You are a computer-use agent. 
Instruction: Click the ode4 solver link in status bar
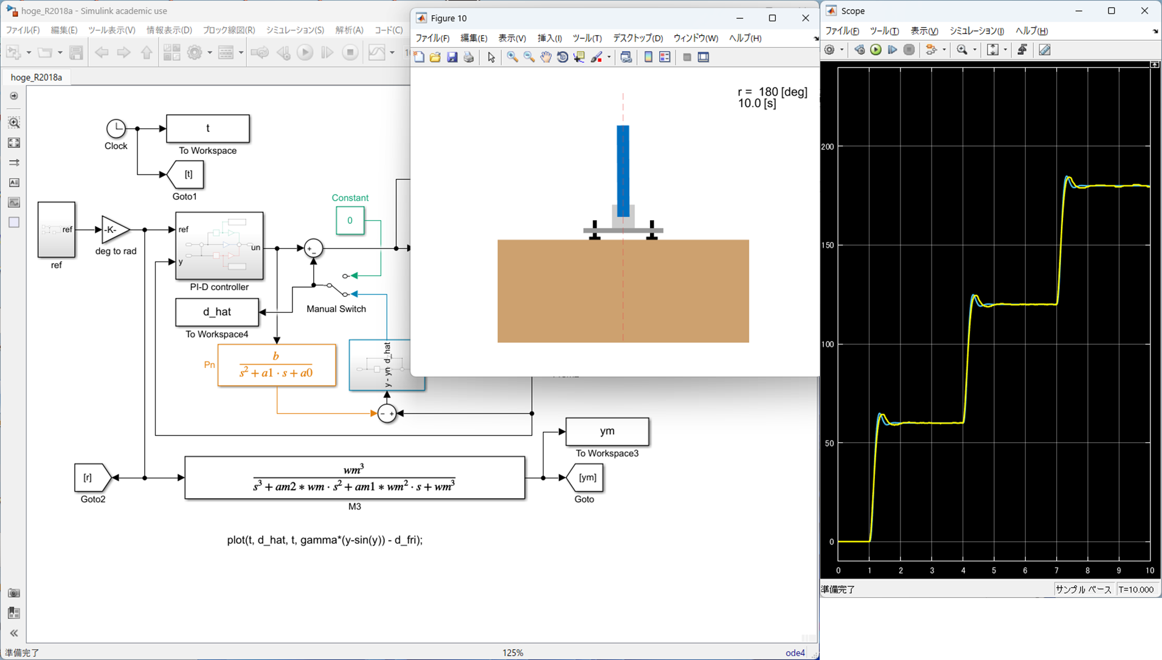click(795, 653)
